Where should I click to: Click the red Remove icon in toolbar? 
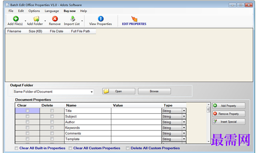pyautogui.click(x=55, y=19)
